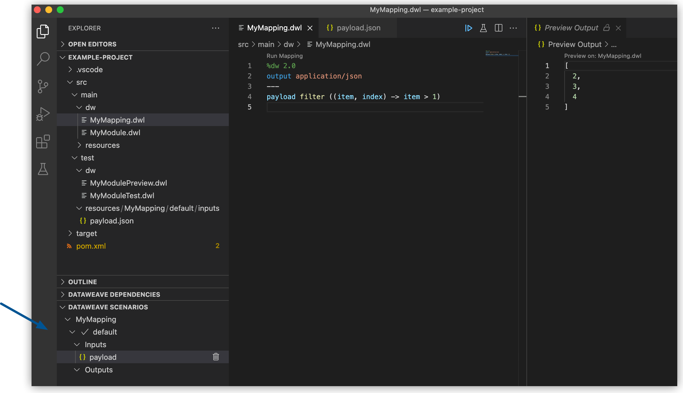Open the Source Control view
Screen dimensions: 683x393
(43, 86)
